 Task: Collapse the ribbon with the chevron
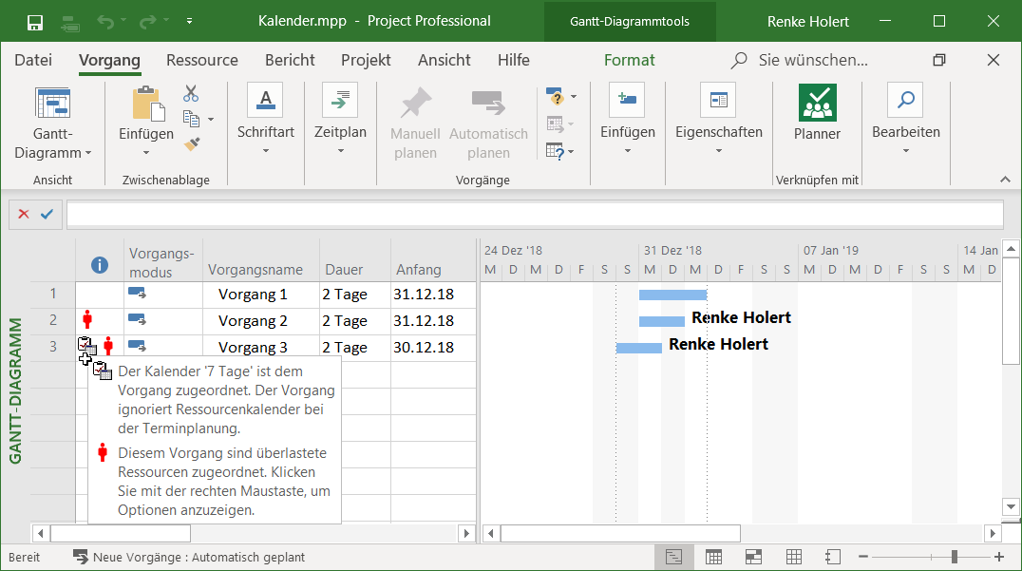click(x=1005, y=180)
